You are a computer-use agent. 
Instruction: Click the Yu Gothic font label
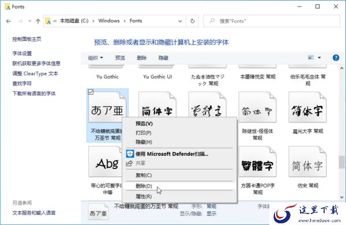pos(107,77)
